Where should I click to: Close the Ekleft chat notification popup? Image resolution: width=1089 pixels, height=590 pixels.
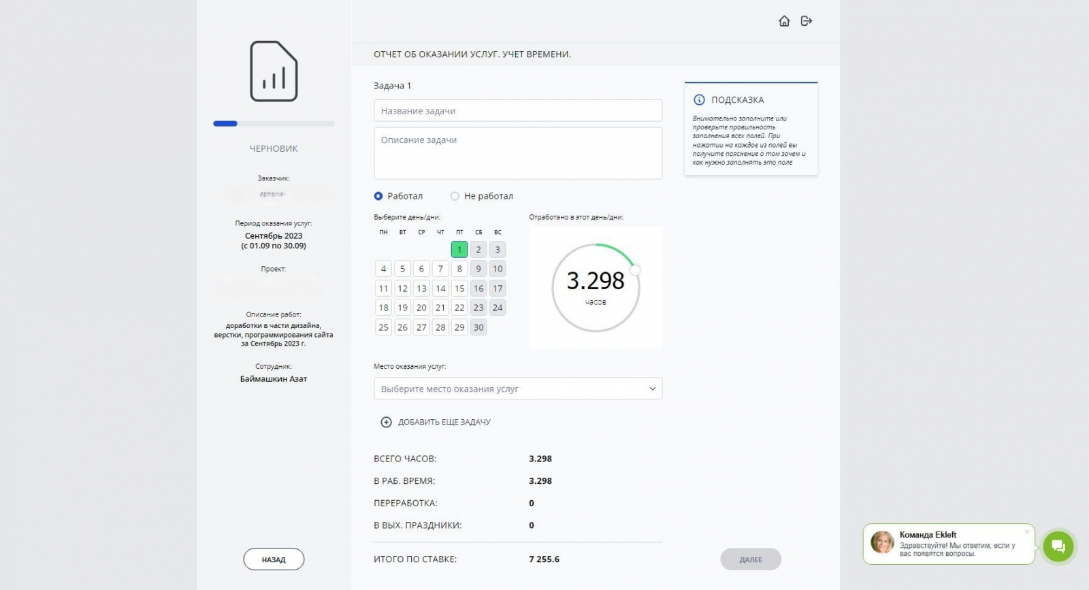tap(1027, 531)
